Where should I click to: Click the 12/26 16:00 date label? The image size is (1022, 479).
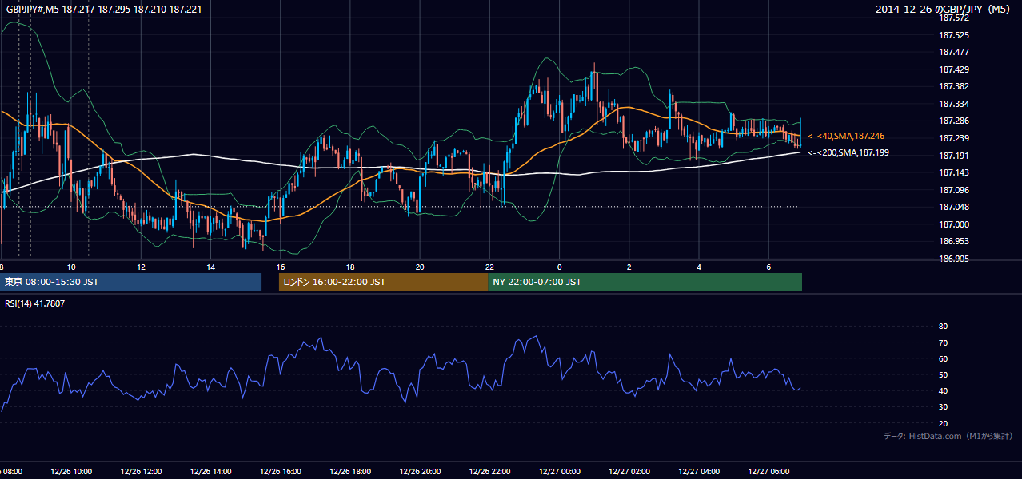pos(280,472)
